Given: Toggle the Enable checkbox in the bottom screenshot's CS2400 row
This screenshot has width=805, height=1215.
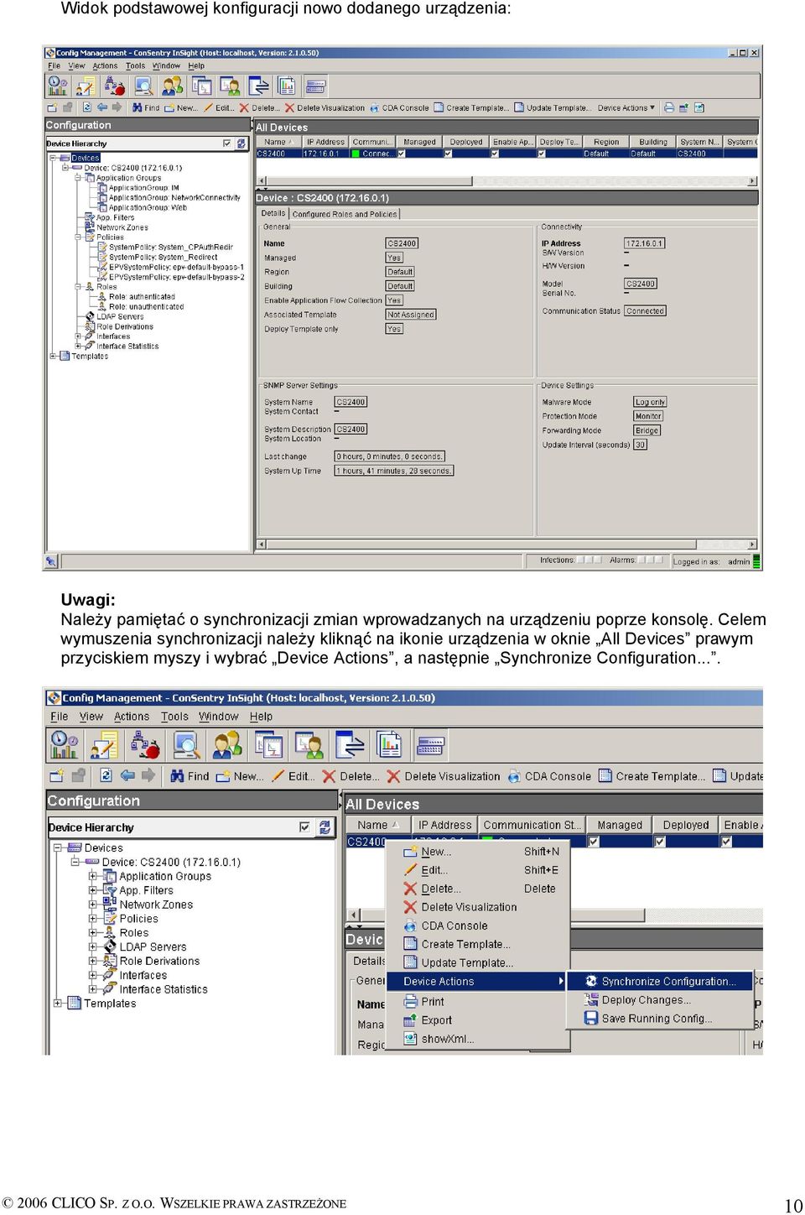Looking at the screenshot, I should 726,841.
